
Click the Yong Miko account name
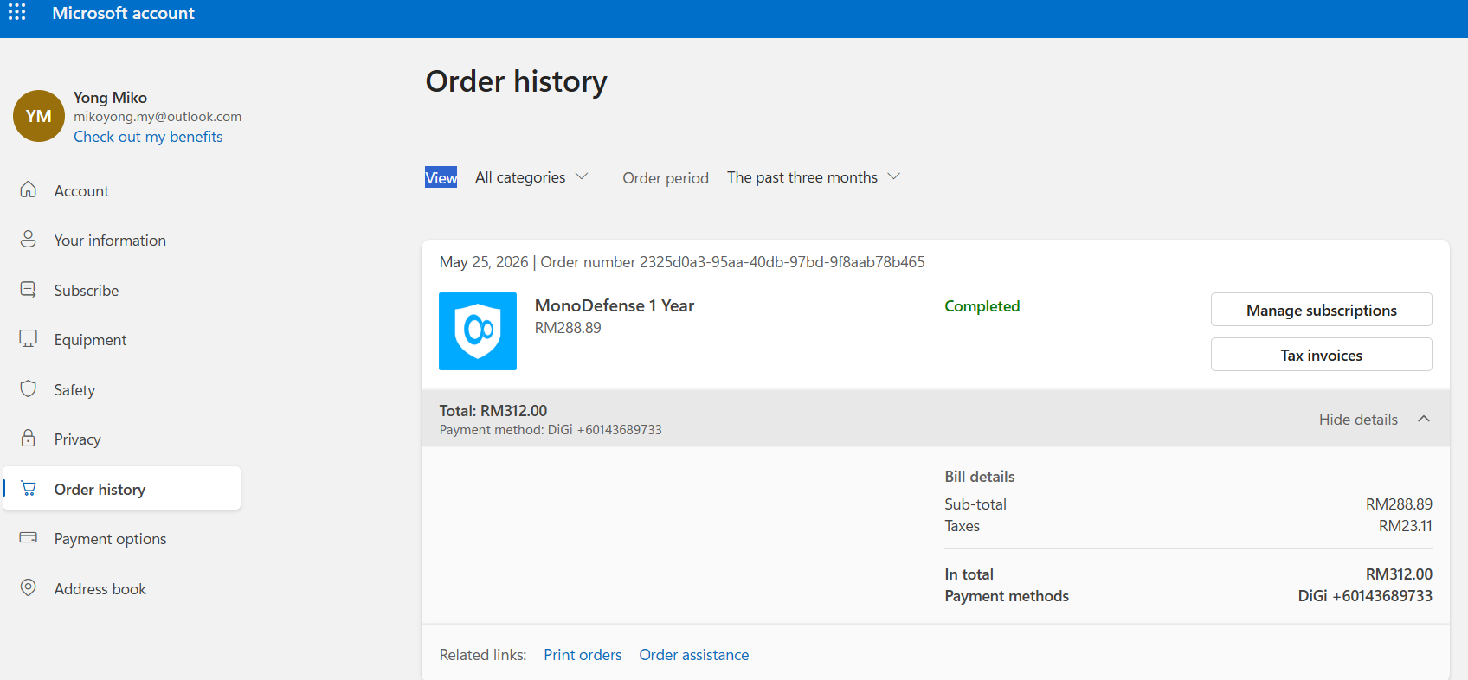pos(110,98)
